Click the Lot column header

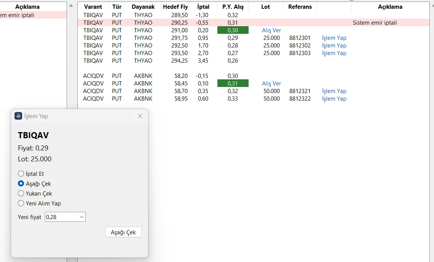(265, 7)
